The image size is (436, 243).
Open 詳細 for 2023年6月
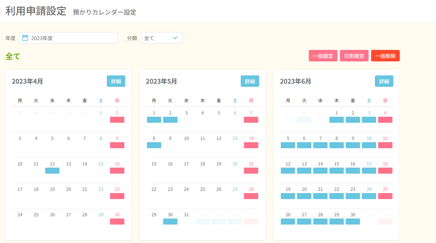pos(384,81)
